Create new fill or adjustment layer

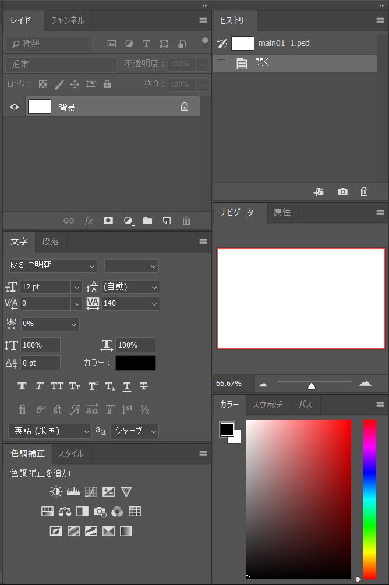(x=129, y=221)
